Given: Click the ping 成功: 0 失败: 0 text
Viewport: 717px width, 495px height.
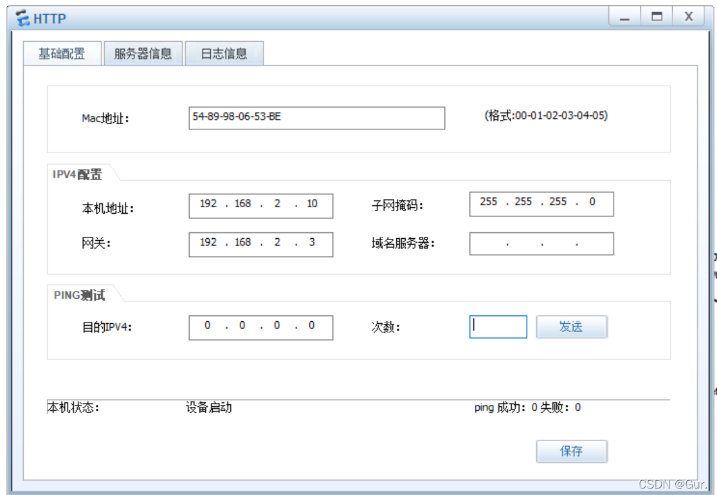Looking at the screenshot, I should coord(527,407).
